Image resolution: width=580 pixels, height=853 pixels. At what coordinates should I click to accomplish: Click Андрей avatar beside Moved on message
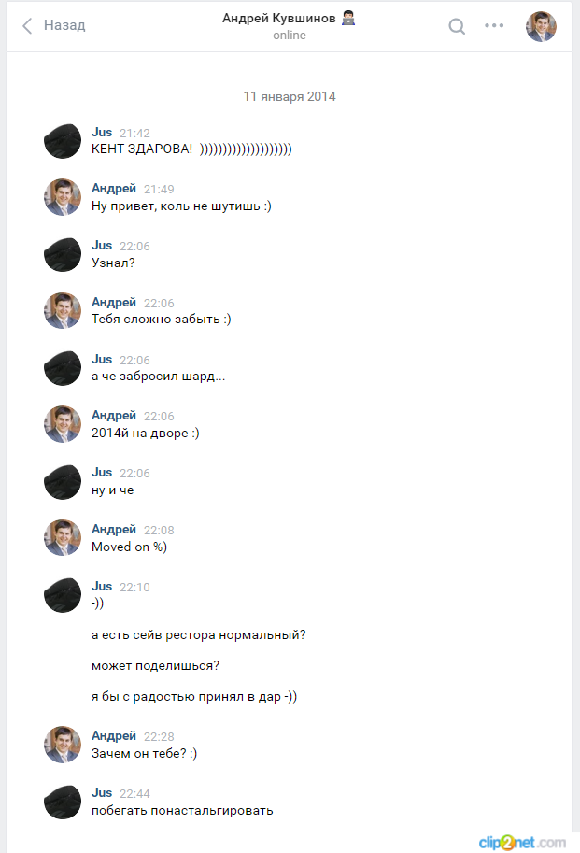point(63,537)
